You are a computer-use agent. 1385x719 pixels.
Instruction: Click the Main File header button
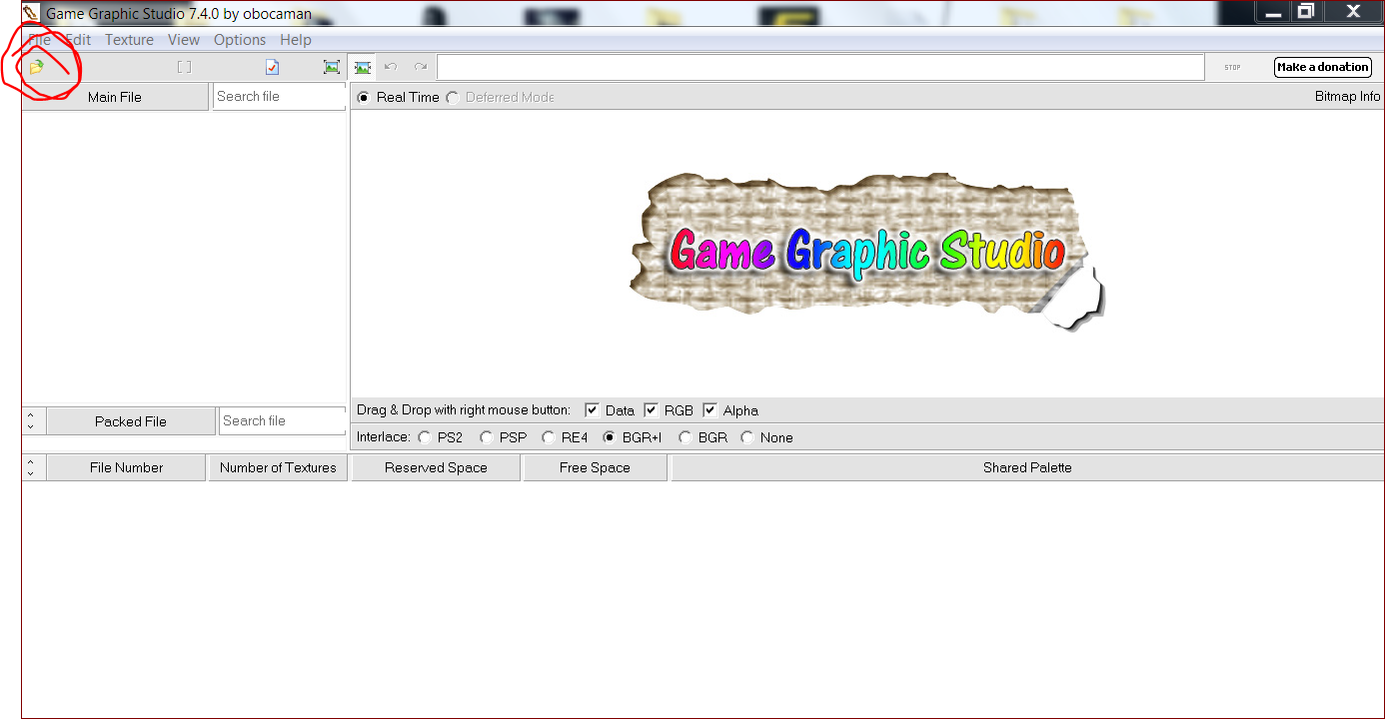point(115,97)
